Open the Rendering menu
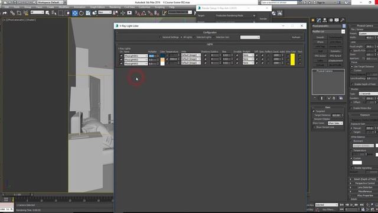 [x=115, y=7]
